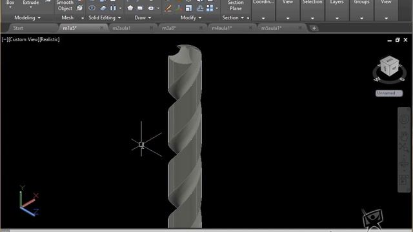Expand the Modify panel dropdown
Image resolution: width=413 pixels, height=232 pixels.
[191, 17]
